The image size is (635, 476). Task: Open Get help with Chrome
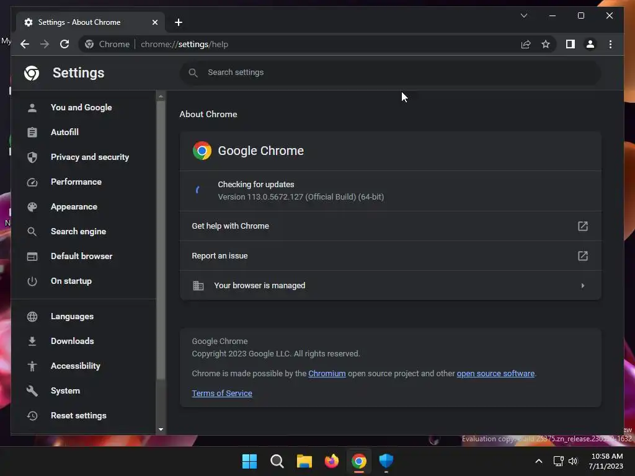tap(391, 226)
